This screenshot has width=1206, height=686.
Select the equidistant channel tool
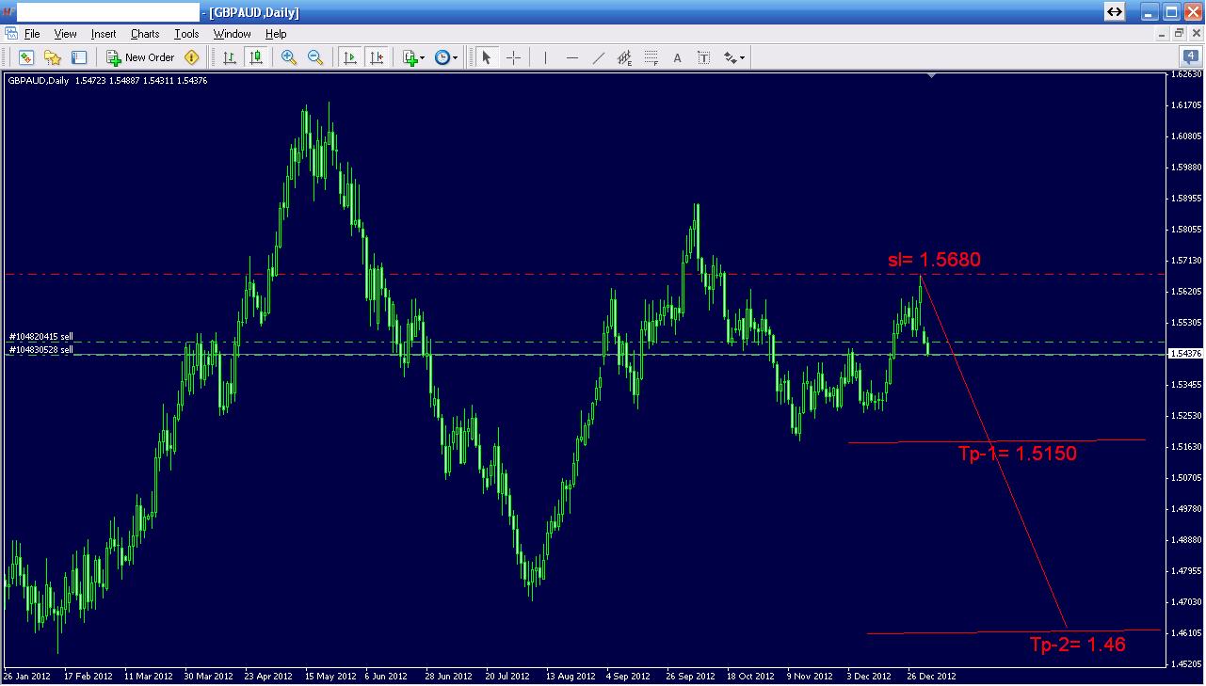coord(624,57)
